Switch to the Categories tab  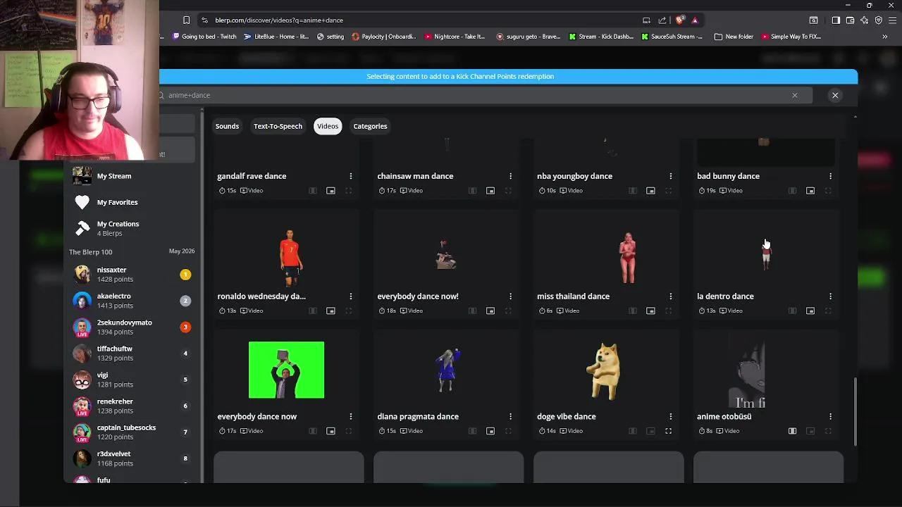tap(370, 126)
